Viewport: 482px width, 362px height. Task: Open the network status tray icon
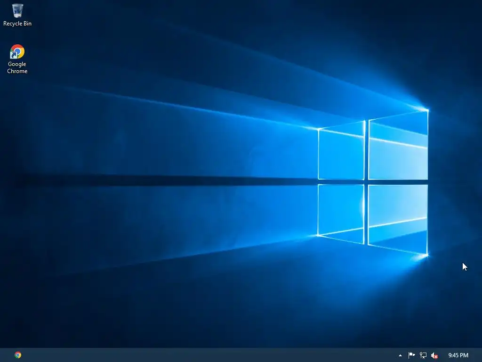[423, 355]
